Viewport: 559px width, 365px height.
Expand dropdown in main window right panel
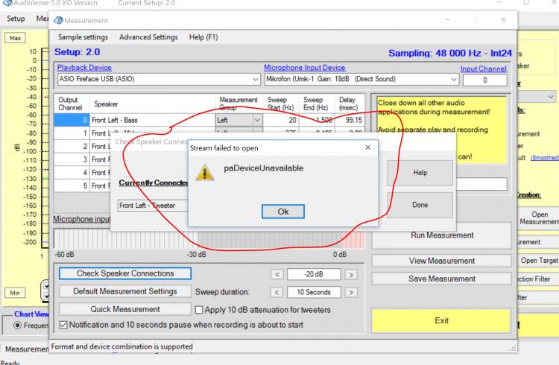[551, 97]
